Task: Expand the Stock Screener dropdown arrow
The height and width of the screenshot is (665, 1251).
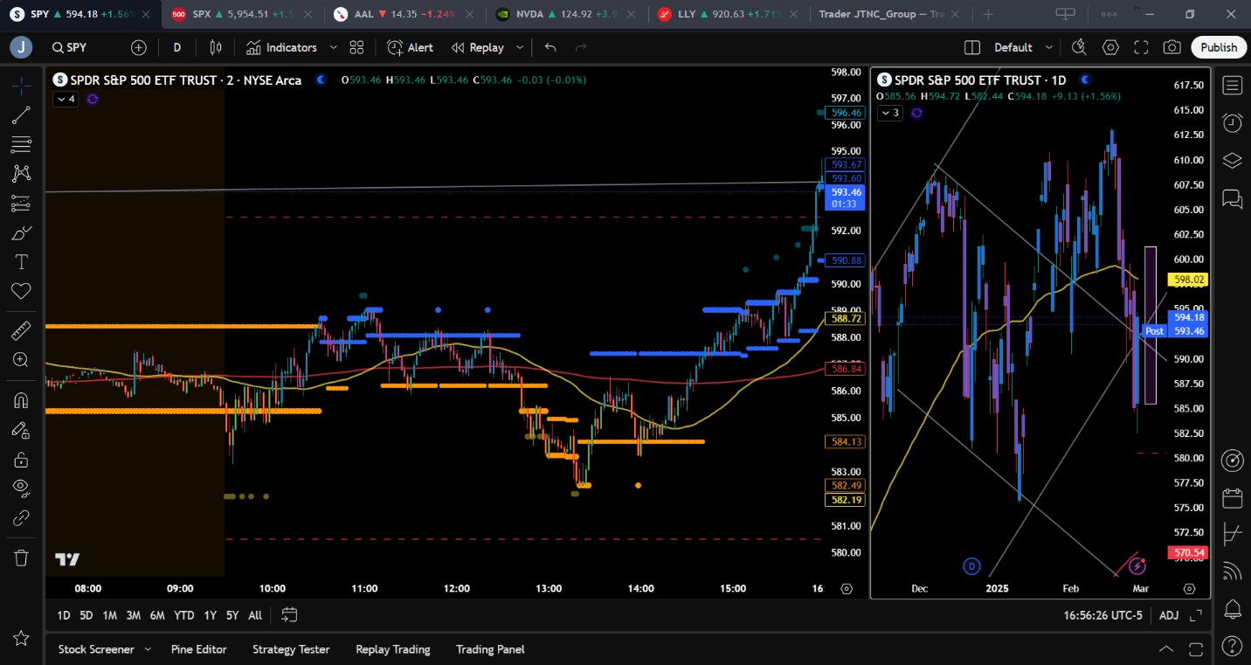Action: 148,649
